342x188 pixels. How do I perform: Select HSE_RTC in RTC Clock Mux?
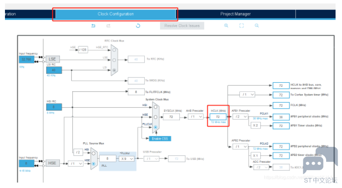point(114,50)
